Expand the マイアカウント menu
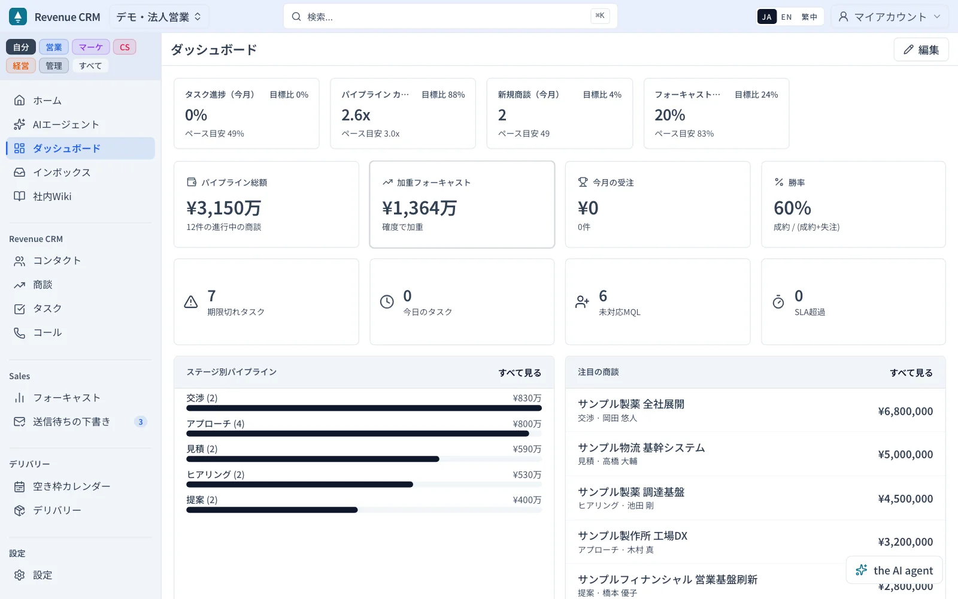Screen dimensions: 958x599 pos(889,17)
